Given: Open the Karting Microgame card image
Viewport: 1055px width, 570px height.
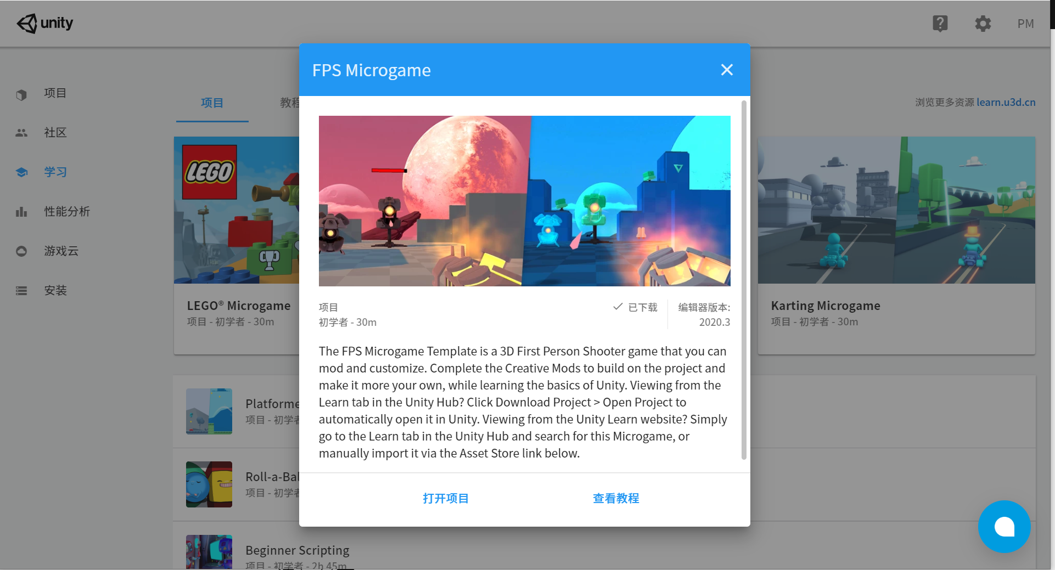Looking at the screenshot, I should tap(896, 210).
